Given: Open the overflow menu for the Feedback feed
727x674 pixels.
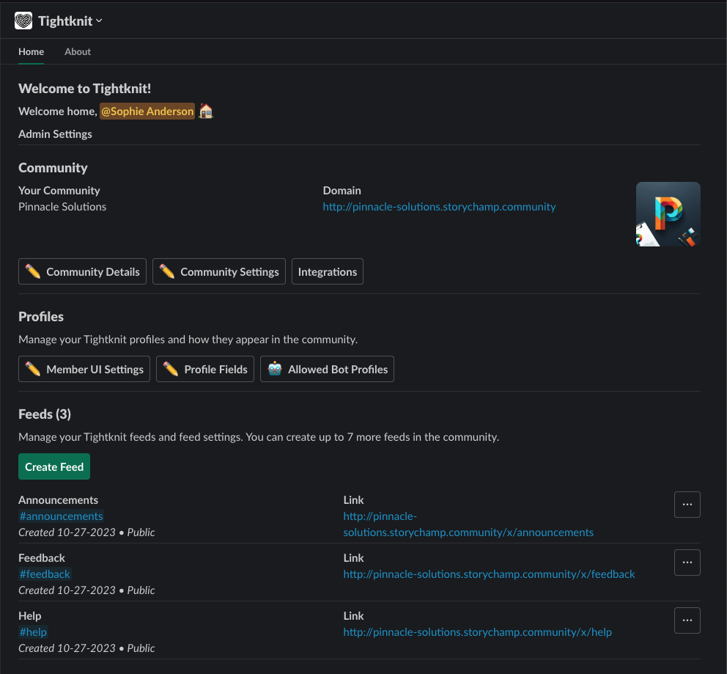Looking at the screenshot, I should pyautogui.click(x=687, y=563).
